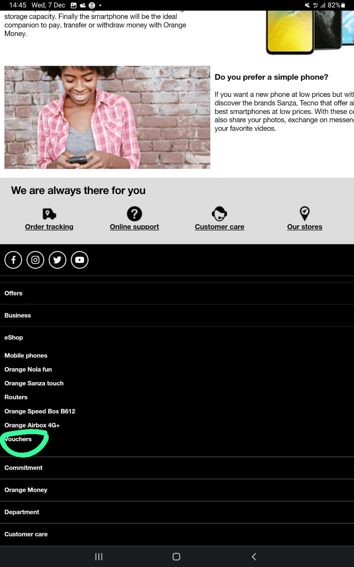Tap the Android back navigation button

254,557
